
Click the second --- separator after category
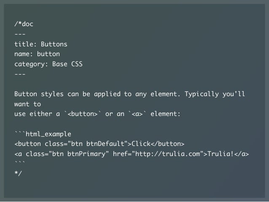(20, 74)
